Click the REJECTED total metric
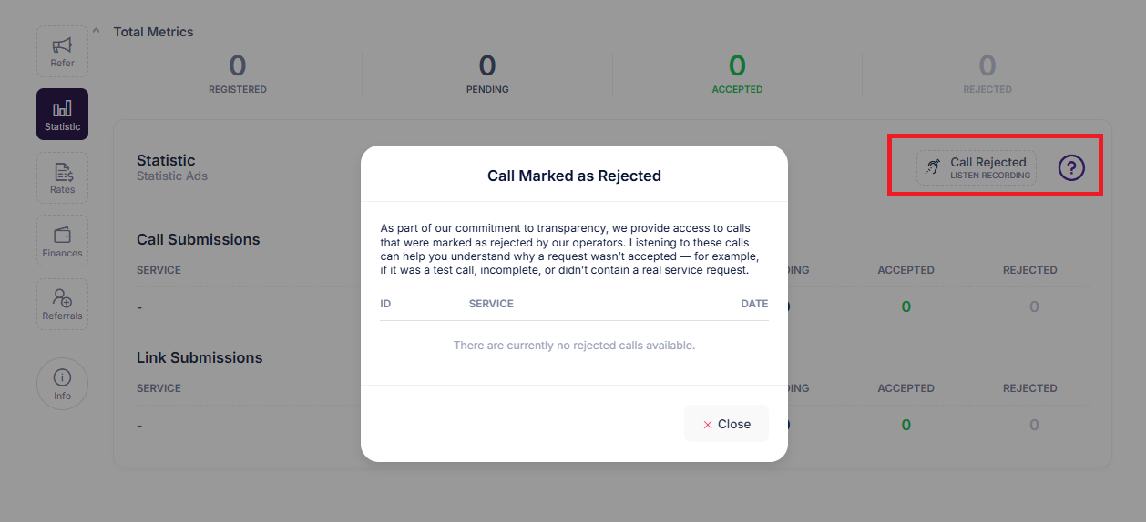1146x522 pixels. pos(987,74)
